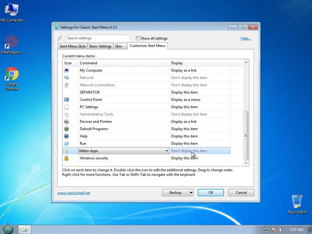Open the Recycle Bin desktop icon
This screenshot has height=234, width=312.
click(x=297, y=204)
